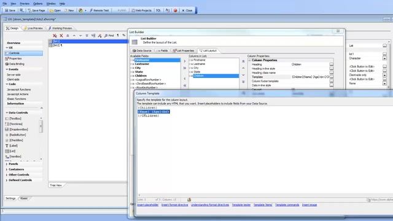Click the Insert placeholder link
This screenshot has width=393, height=221.
click(148, 204)
